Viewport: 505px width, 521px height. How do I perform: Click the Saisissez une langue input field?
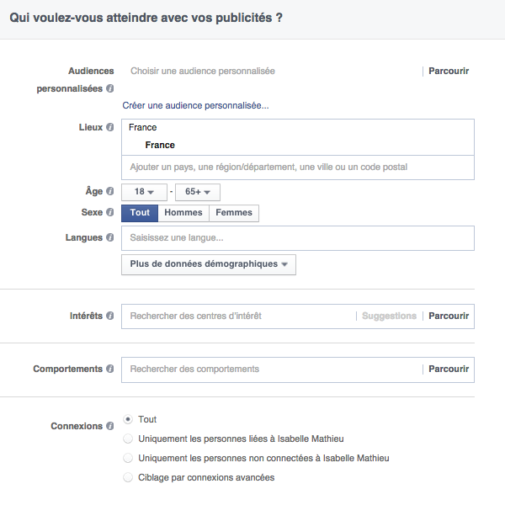(297, 238)
